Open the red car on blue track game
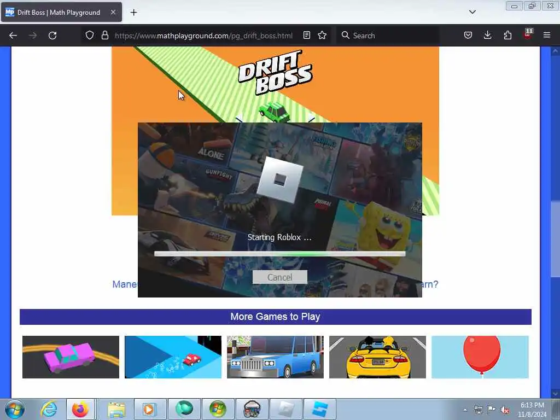 point(173,357)
